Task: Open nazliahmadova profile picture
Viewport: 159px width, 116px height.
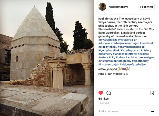Action: pyautogui.click(x=102, y=7)
